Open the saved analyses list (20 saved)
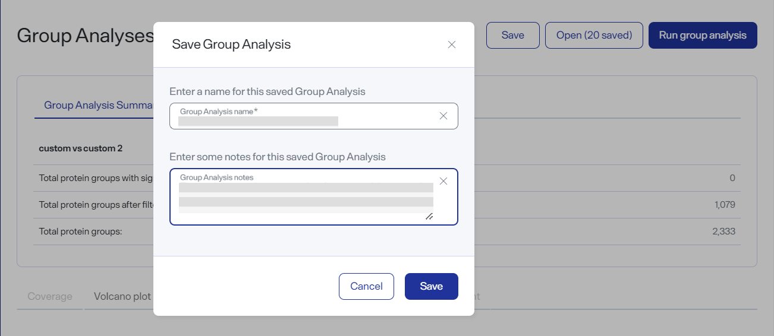 [x=594, y=35]
